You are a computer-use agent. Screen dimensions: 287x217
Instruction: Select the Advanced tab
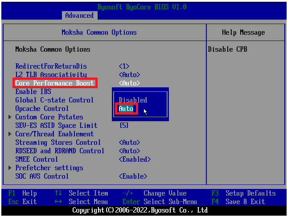[80, 15]
